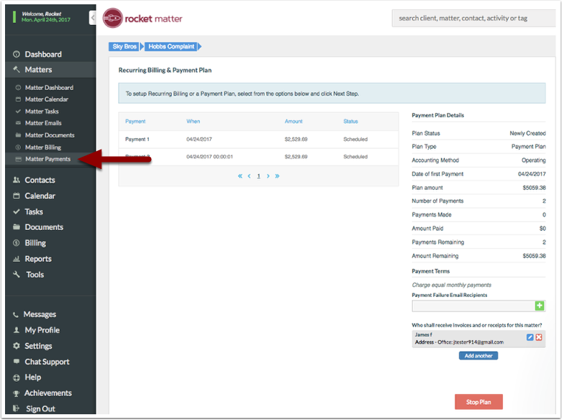This screenshot has height=420, width=562.
Task: Click the Calendar icon in sidebar
Action: [16, 196]
